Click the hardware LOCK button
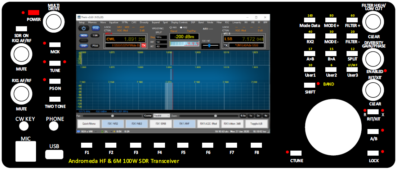This screenshot has height=170, width=397. (373, 153)
